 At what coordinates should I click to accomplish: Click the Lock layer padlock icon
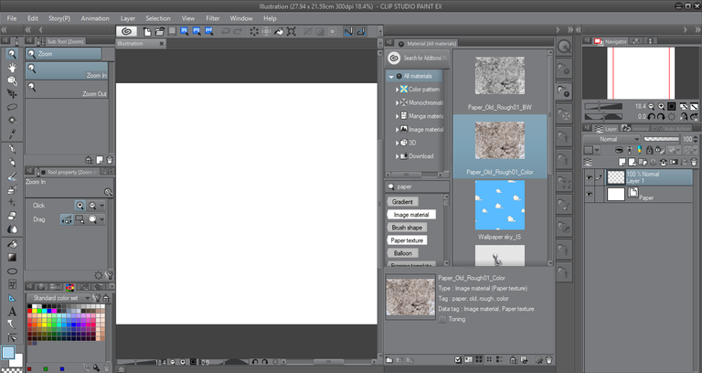(649, 150)
